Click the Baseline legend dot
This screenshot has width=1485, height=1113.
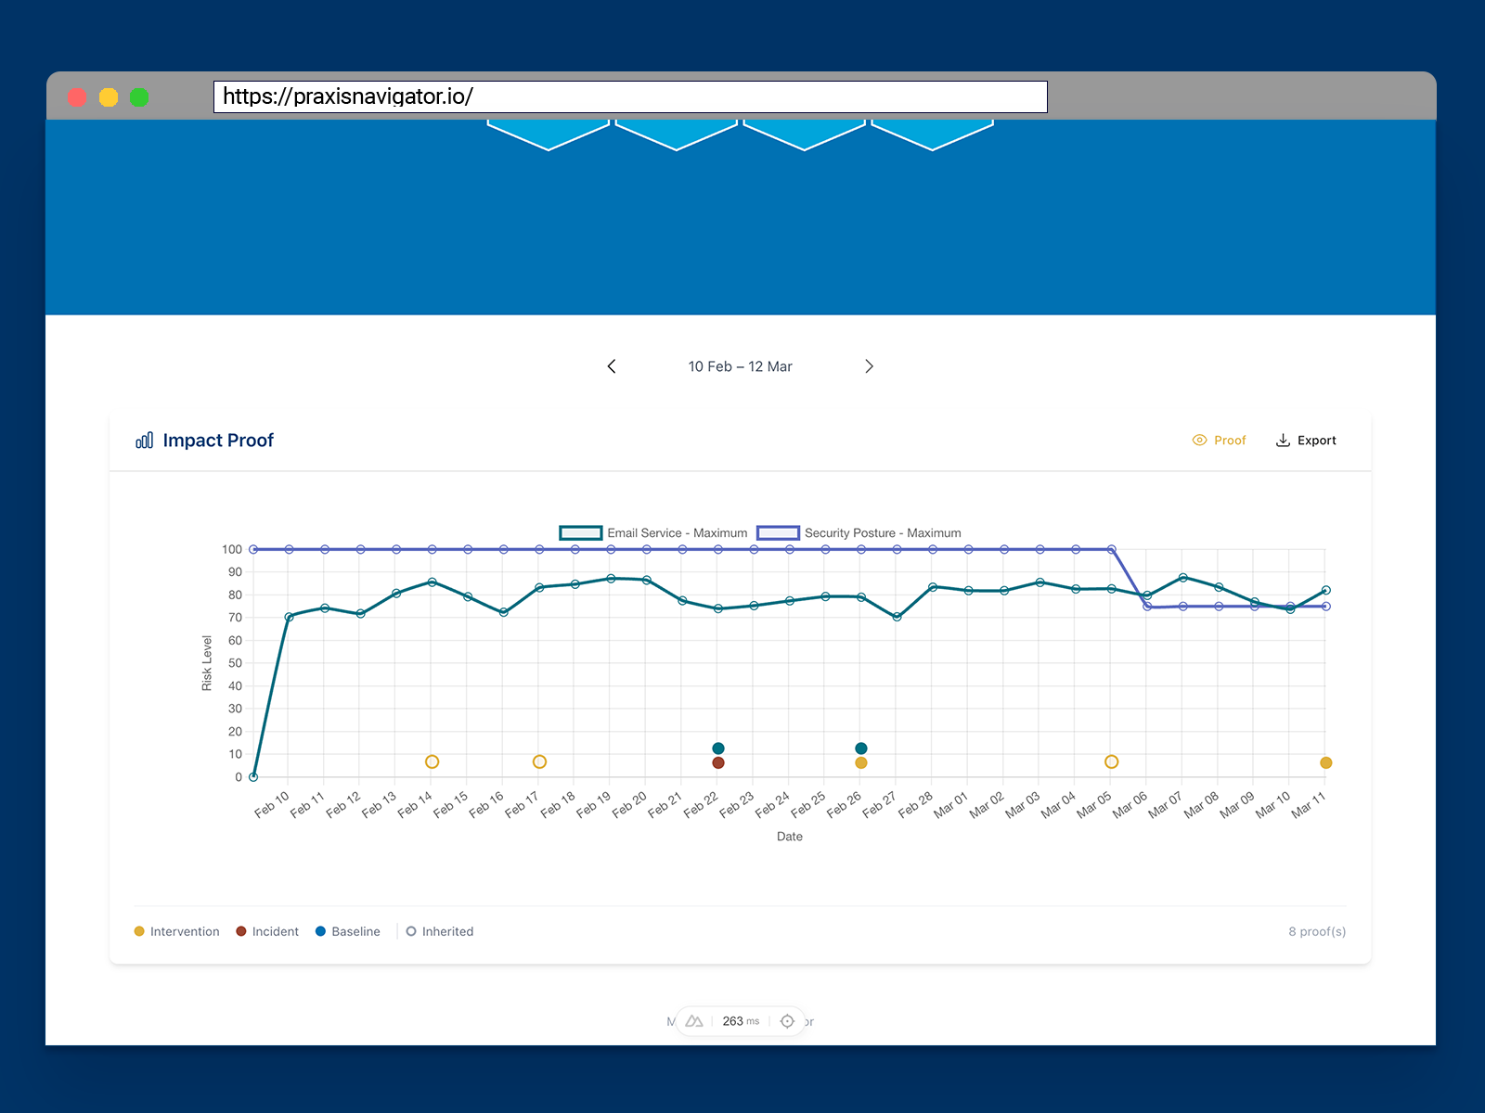tap(320, 931)
